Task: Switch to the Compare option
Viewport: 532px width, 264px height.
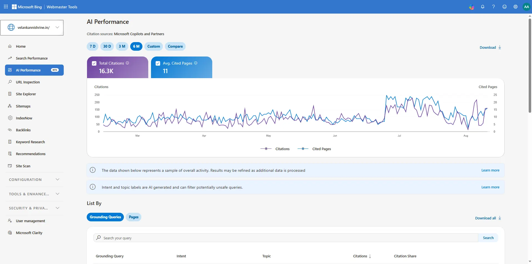Action: point(175,46)
